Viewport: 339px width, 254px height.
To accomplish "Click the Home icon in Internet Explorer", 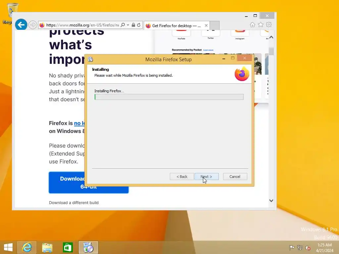I will click(253, 24).
